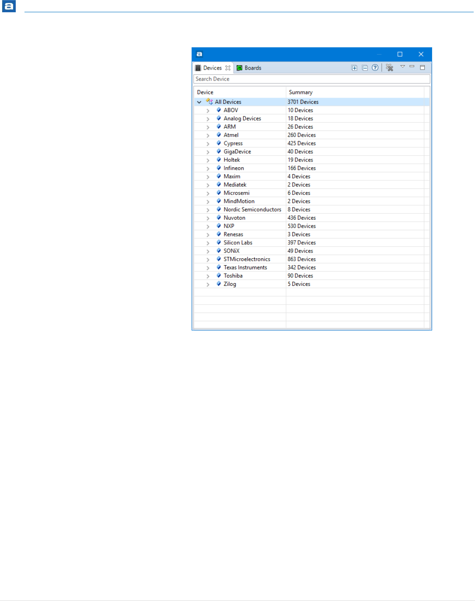Viewport: 475px width, 601px height.
Task: Click the chip icon beside Holtek
Action: pos(219,160)
